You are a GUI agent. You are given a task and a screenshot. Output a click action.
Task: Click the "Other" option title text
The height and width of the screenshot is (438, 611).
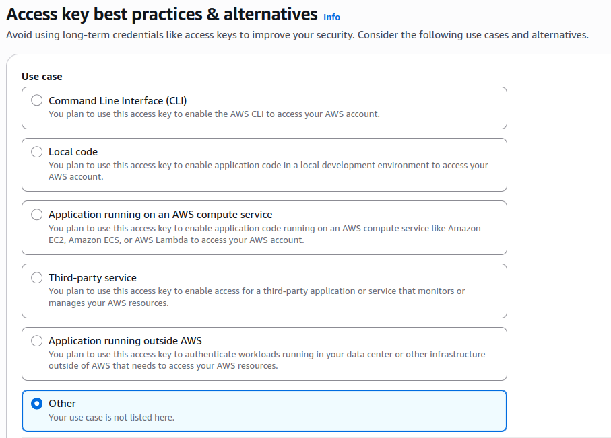point(62,404)
